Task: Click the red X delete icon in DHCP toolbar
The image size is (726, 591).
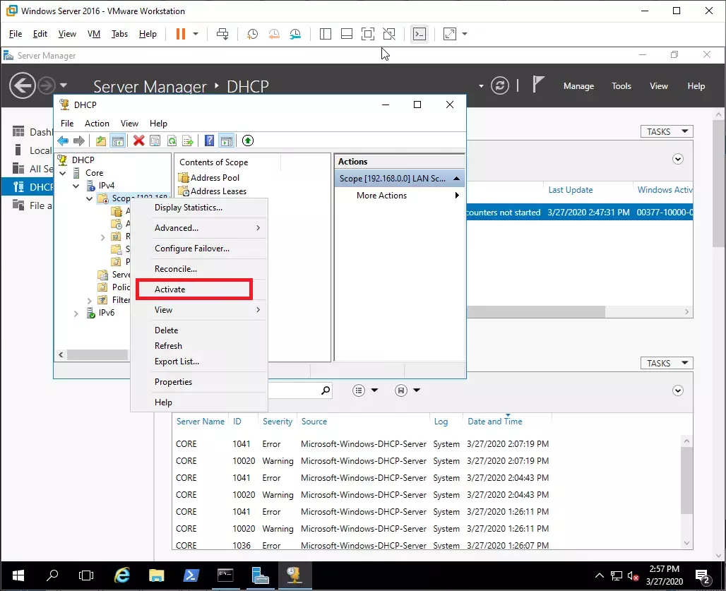Action: pyautogui.click(x=139, y=141)
